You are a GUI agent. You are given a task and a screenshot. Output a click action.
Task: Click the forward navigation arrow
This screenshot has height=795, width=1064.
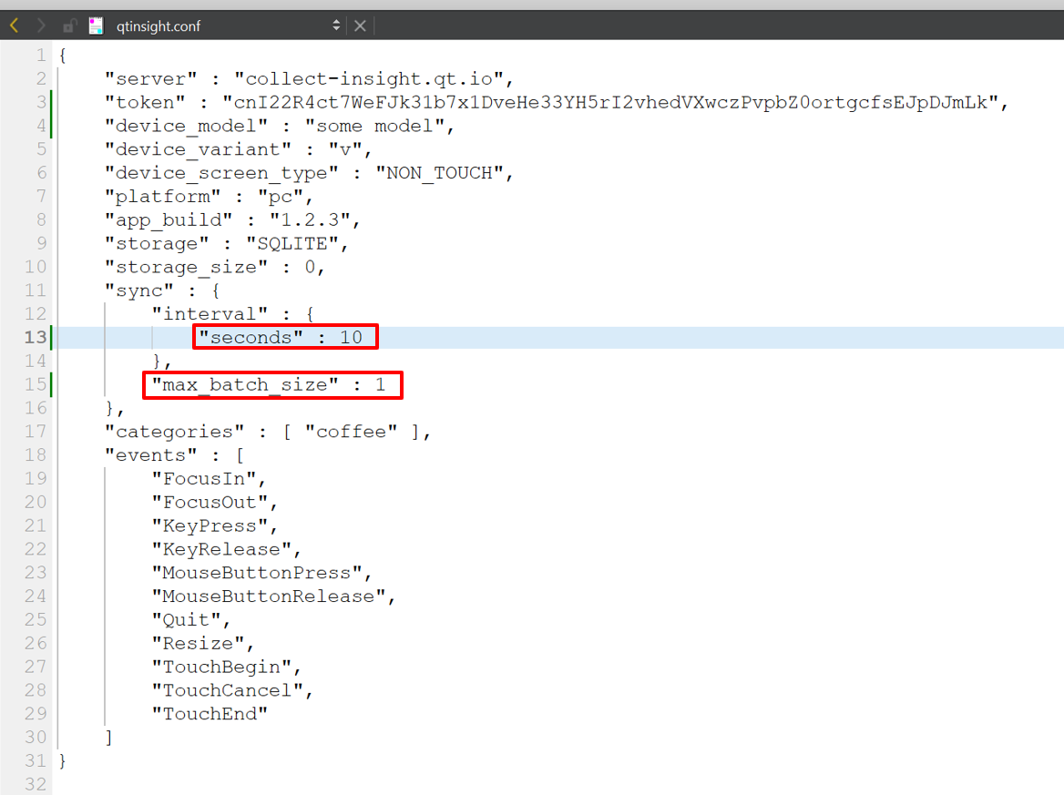point(41,25)
